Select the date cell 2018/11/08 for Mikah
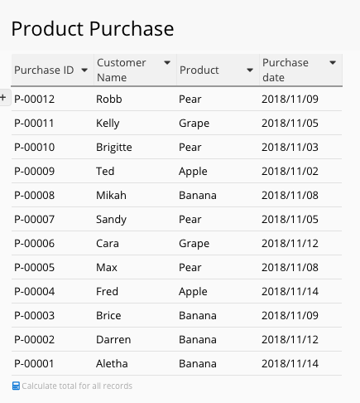The height and width of the screenshot is (403, 360). [290, 196]
